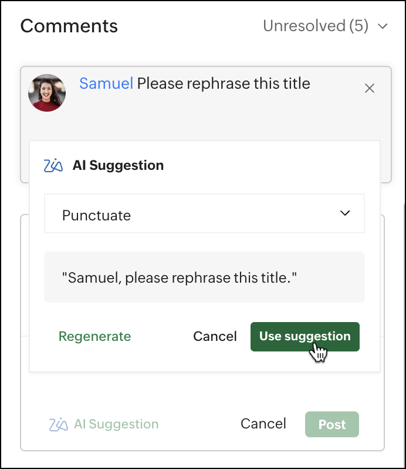Click the down arrow in the Punctuate box
The height and width of the screenshot is (469, 406).
coord(345,214)
